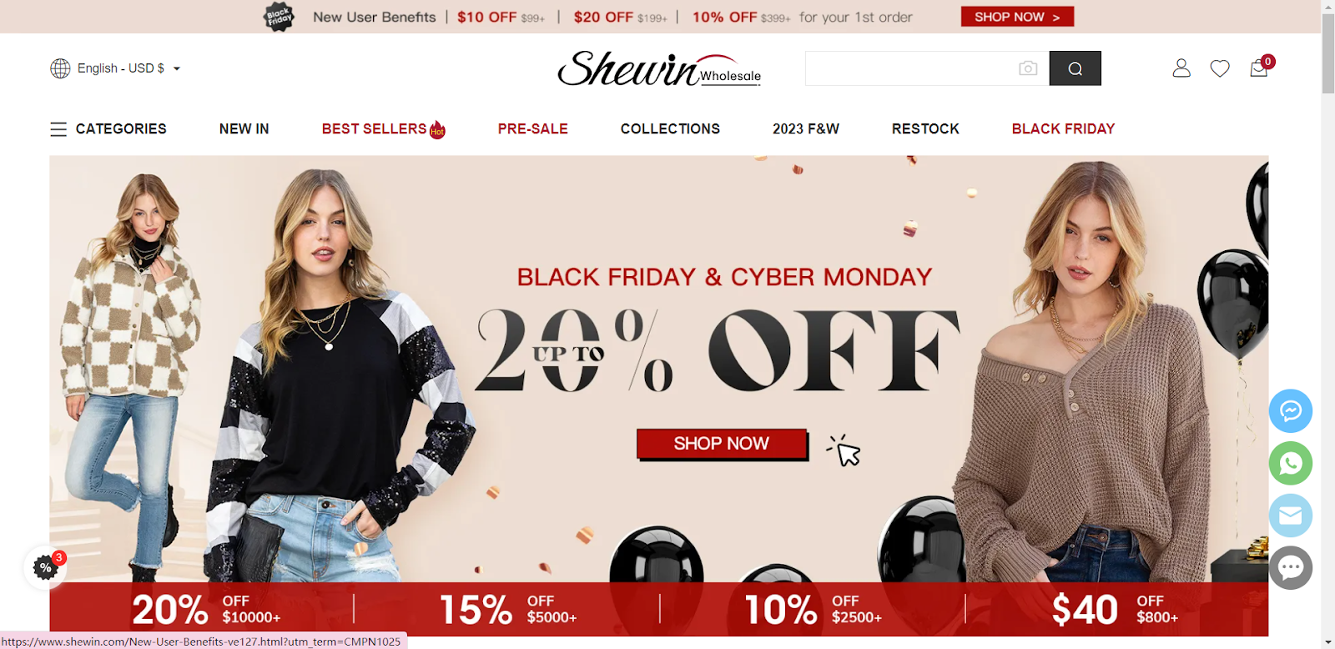Go to the BLACK FRIDAY menu item

point(1063,128)
